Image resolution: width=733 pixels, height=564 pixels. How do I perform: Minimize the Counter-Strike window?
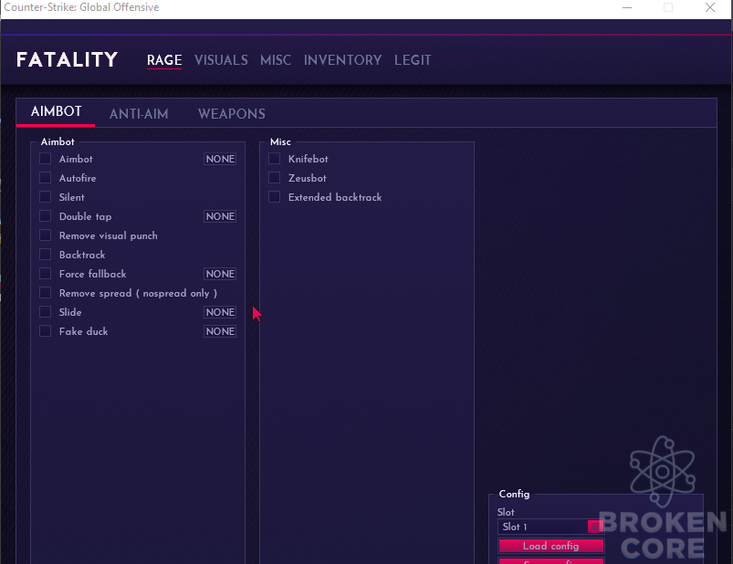pos(627,7)
